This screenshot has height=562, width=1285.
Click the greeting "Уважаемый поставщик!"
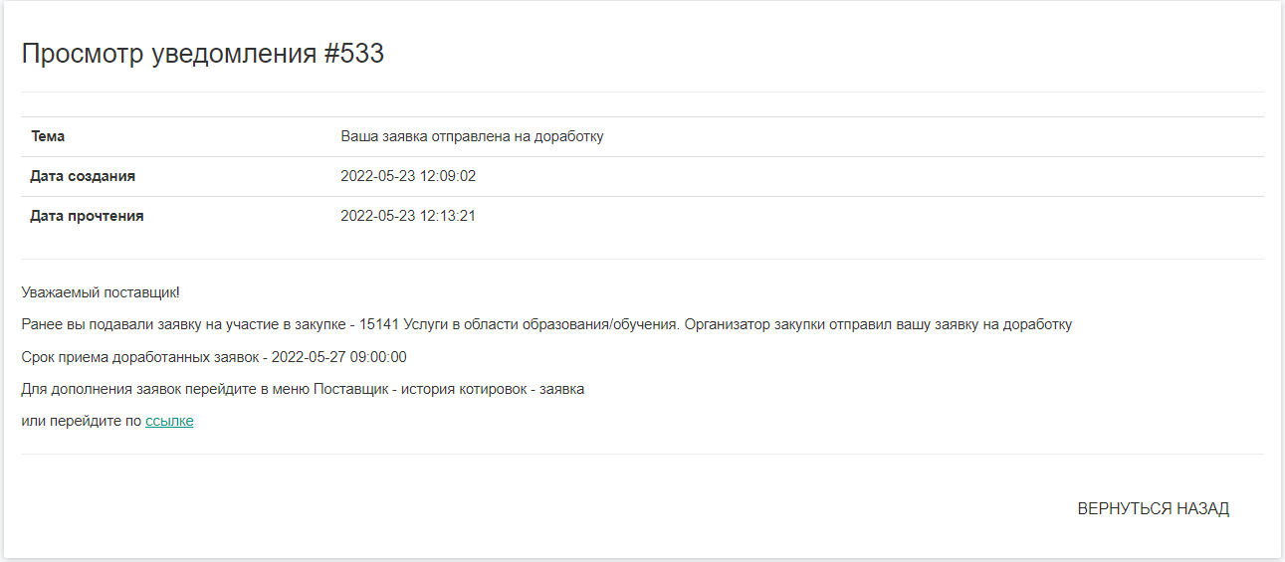coord(100,292)
